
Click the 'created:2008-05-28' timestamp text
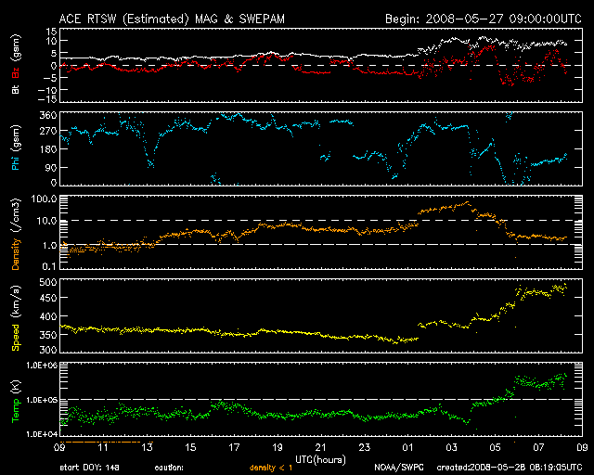(510, 468)
